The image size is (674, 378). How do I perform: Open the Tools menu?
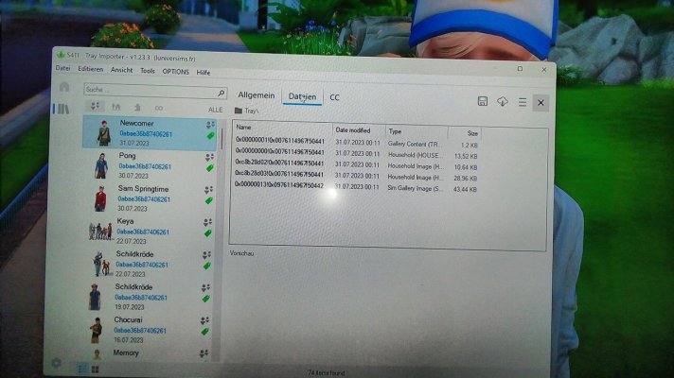click(x=148, y=71)
